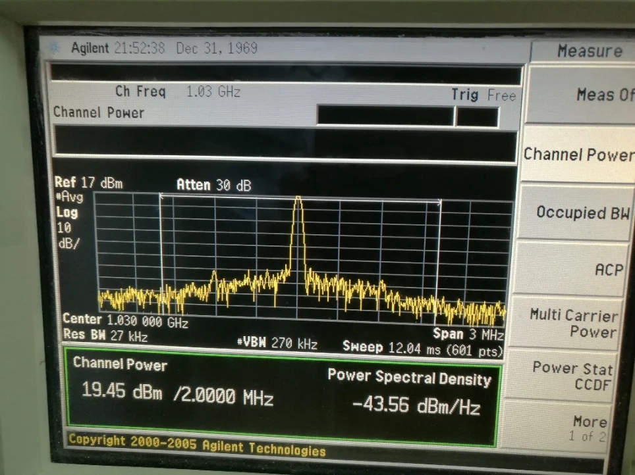Screen dimensions: 635x475
Task: Select the Meas Off softkey
Action: pyautogui.click(x=580, y=95)
